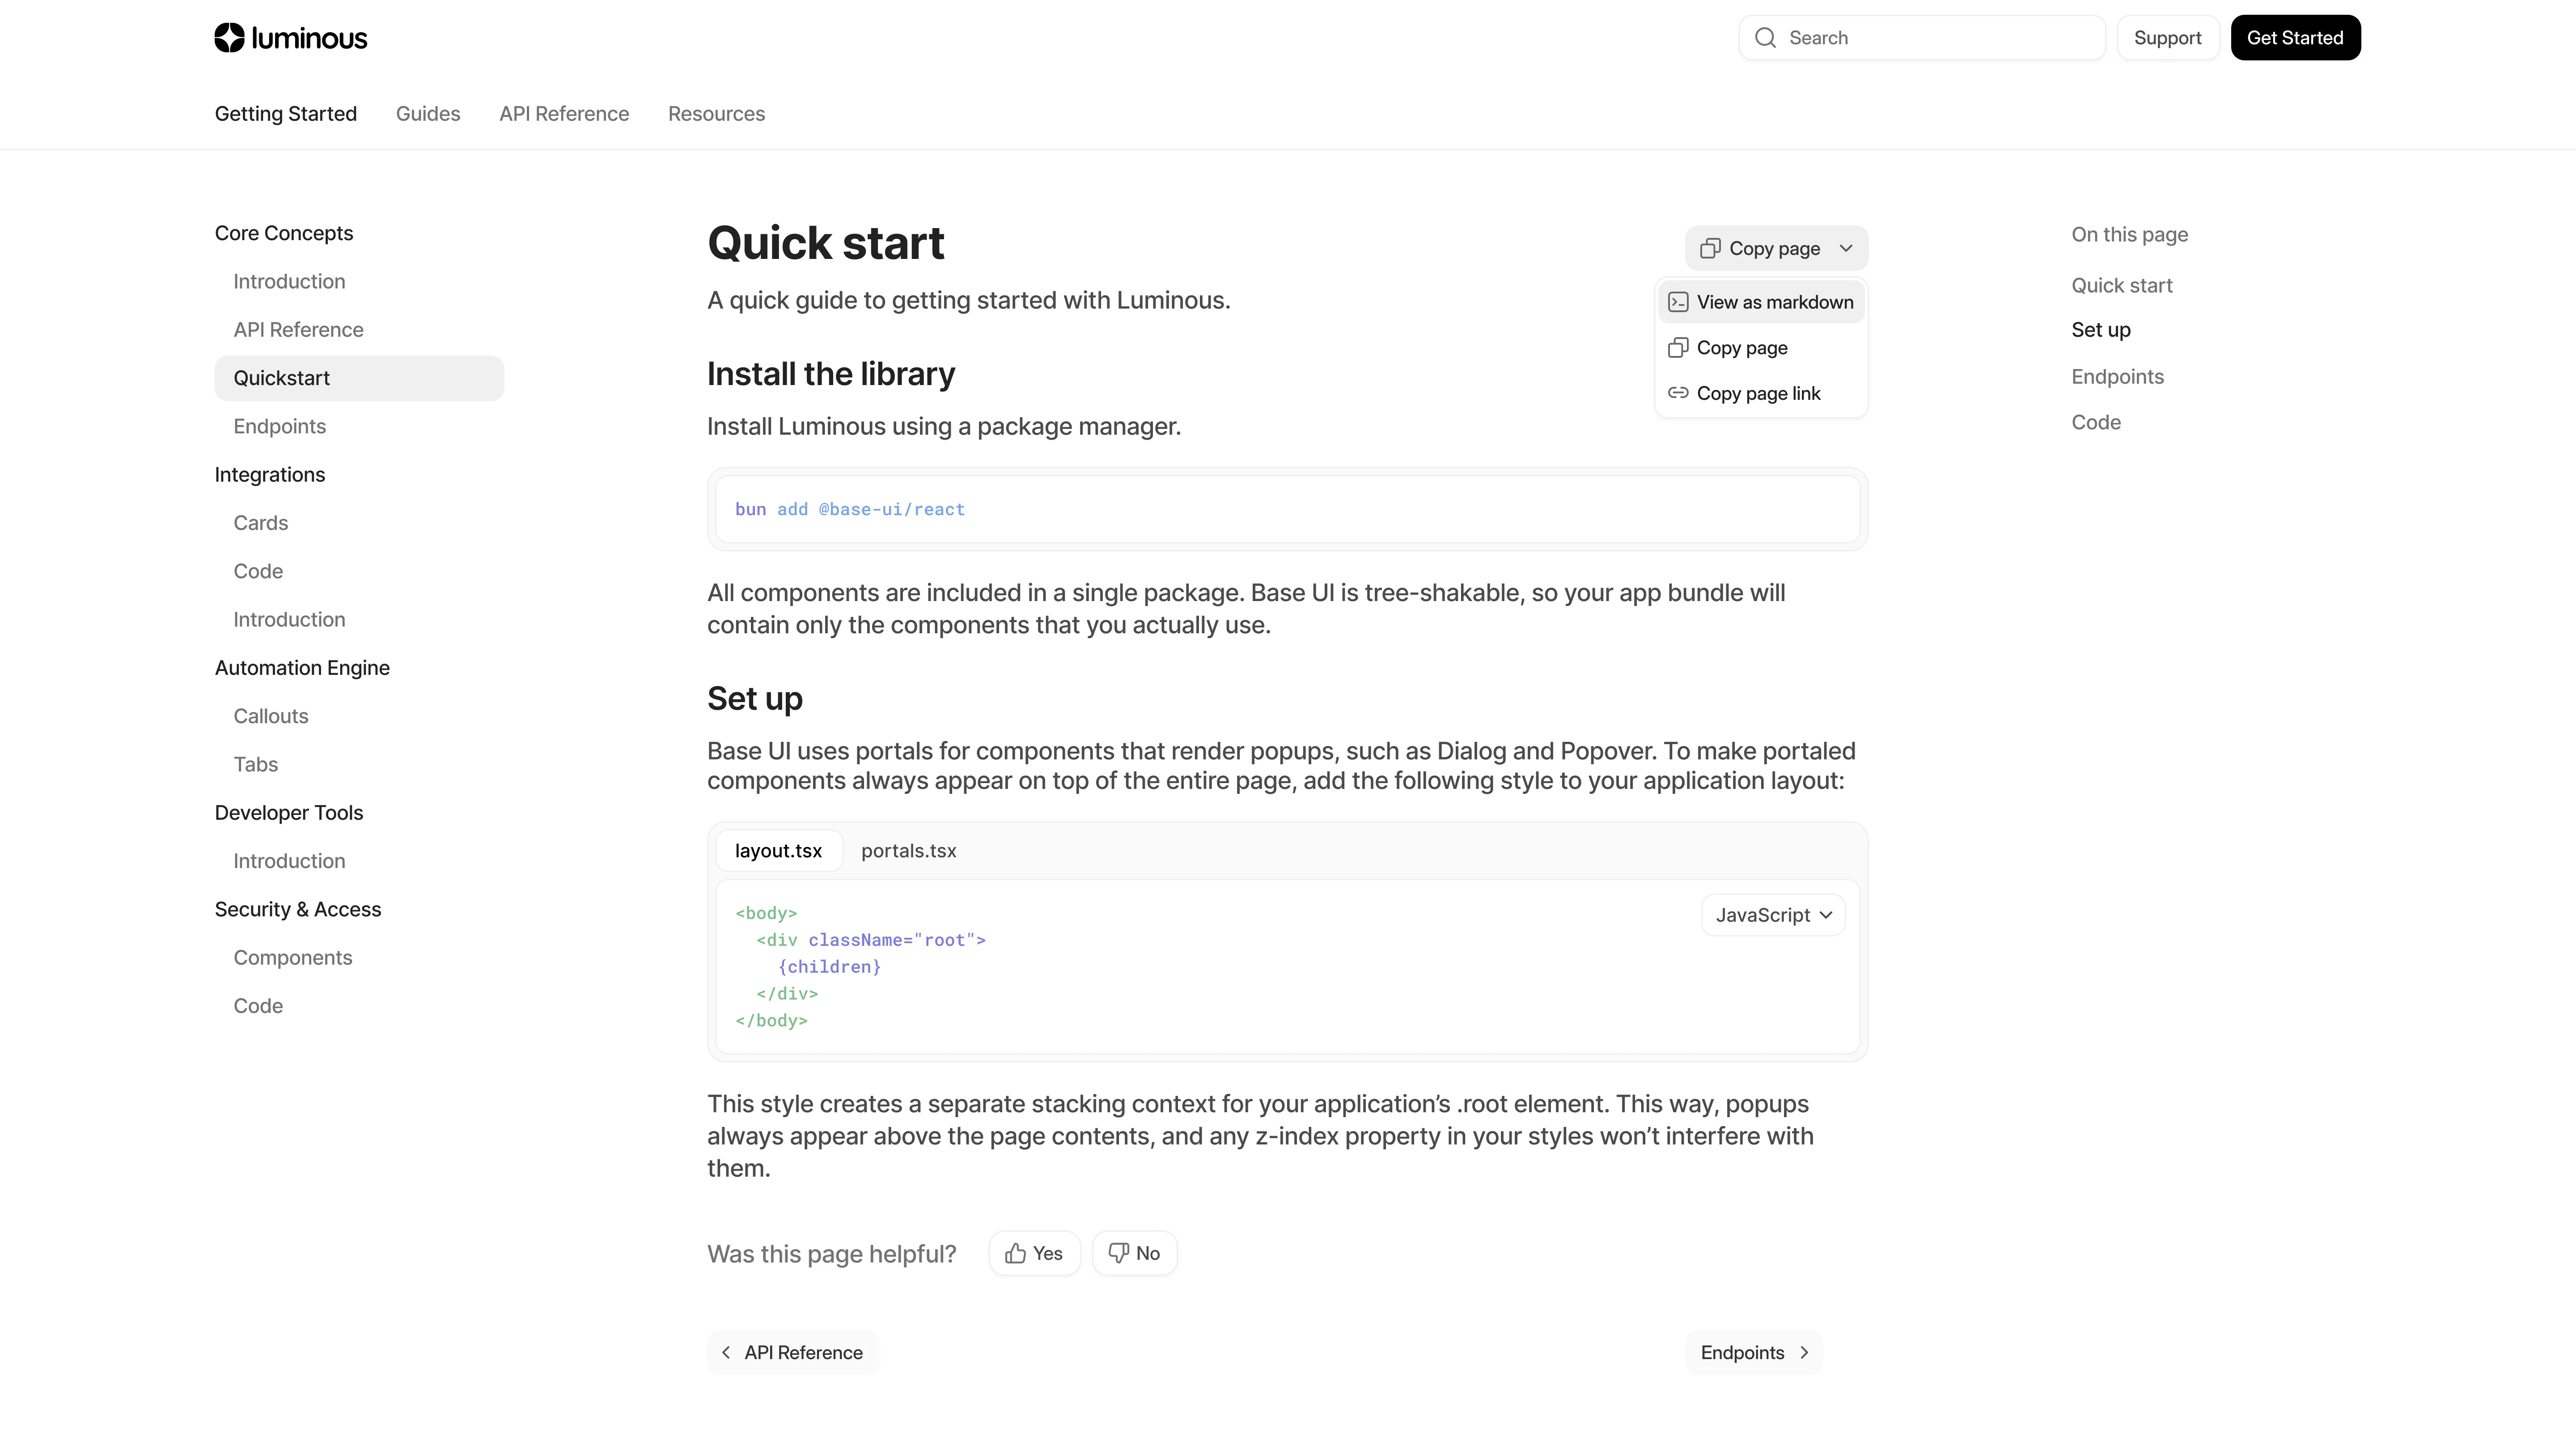Focus the Search input field
This screenshot has height=1449, width=2576.
1922,38
